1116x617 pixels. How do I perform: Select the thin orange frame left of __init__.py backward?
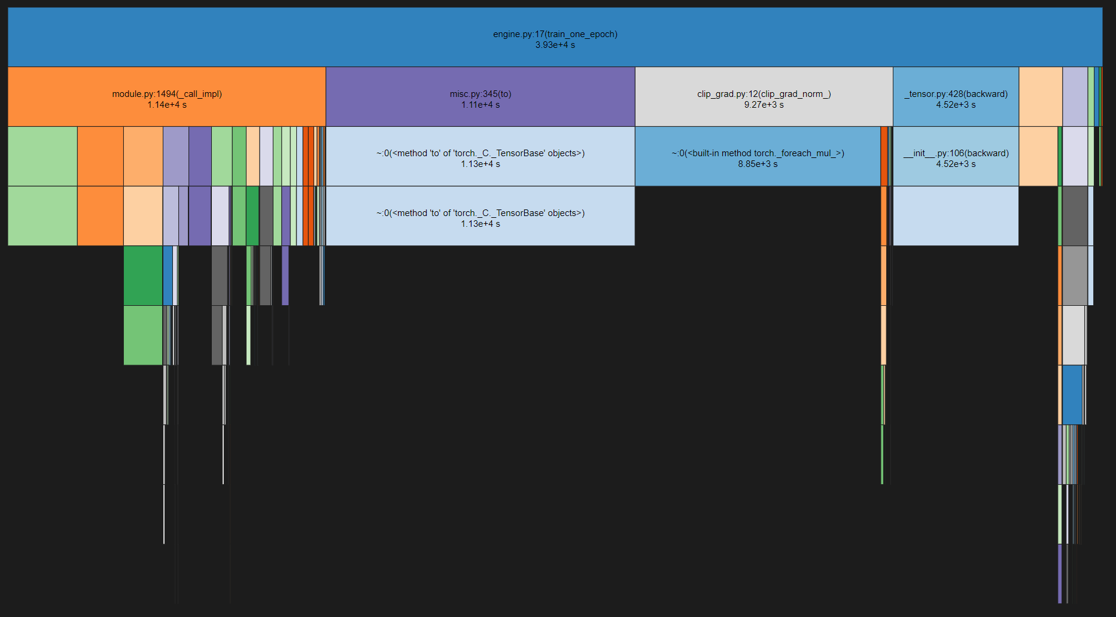tap(884, 156)
